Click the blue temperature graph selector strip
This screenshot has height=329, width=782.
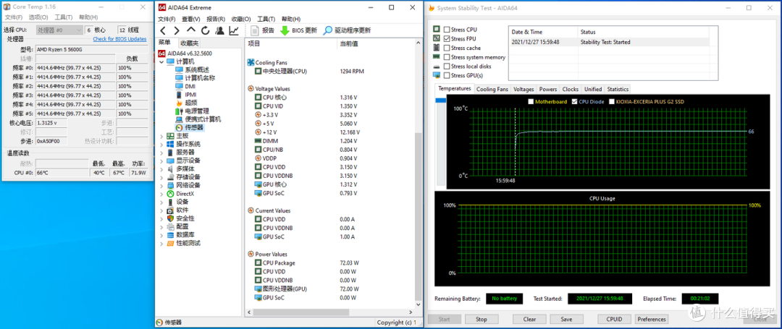point(440,101)
